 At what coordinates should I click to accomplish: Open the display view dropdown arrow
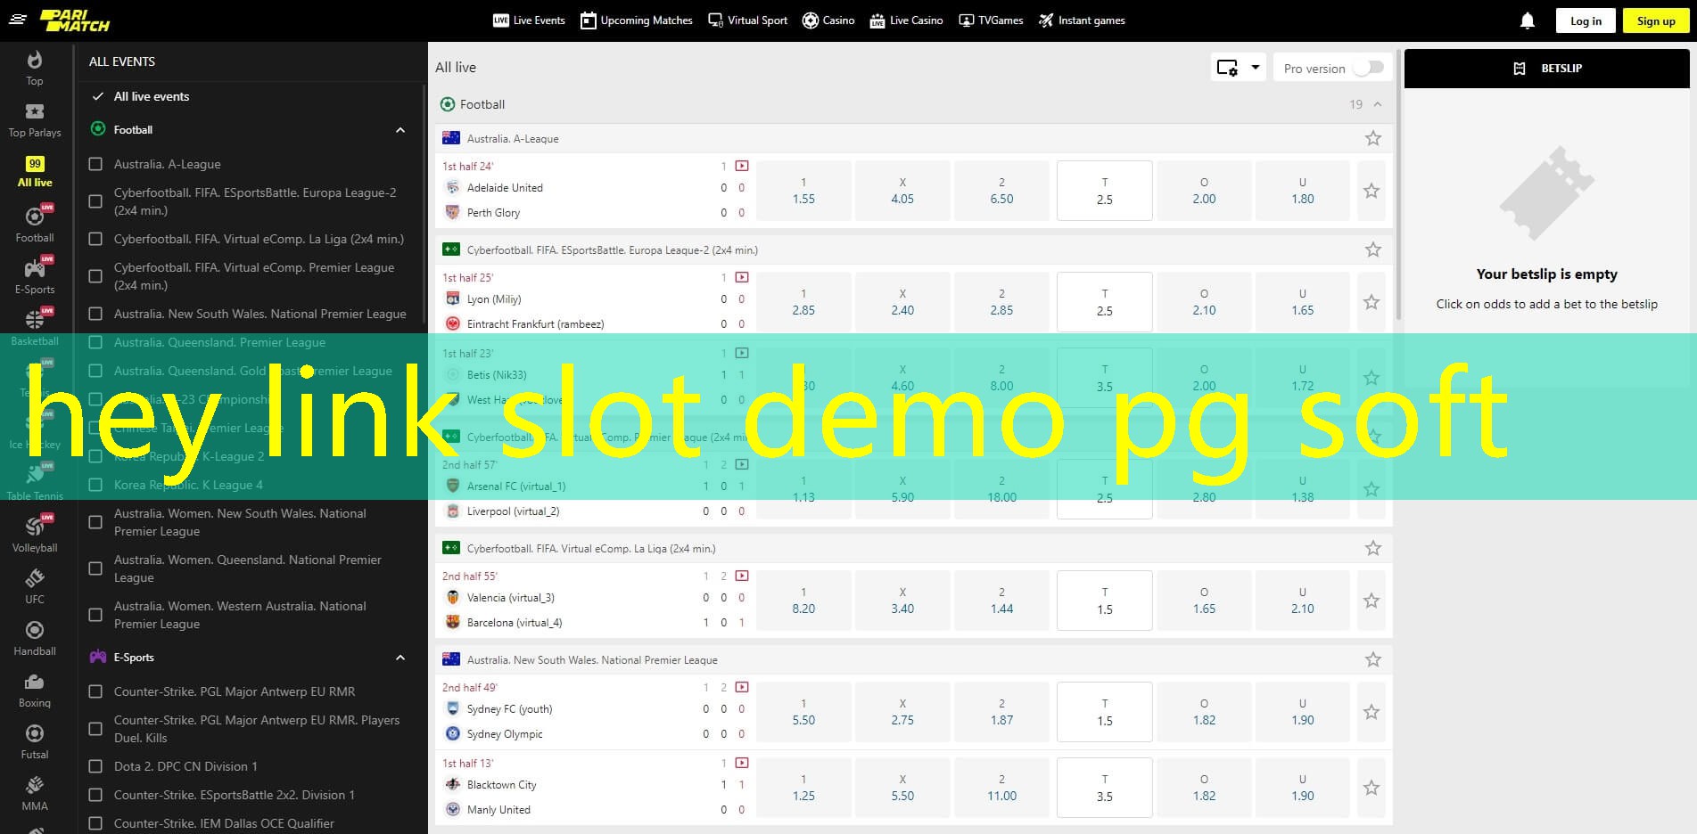coord(1255,67)
